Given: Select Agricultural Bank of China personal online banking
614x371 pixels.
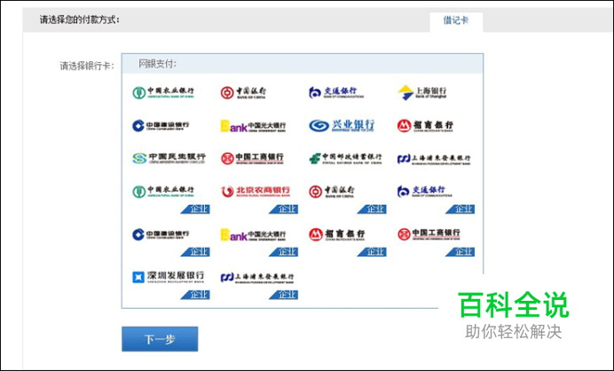Looking at the screenshot, I should click(163, 92).
